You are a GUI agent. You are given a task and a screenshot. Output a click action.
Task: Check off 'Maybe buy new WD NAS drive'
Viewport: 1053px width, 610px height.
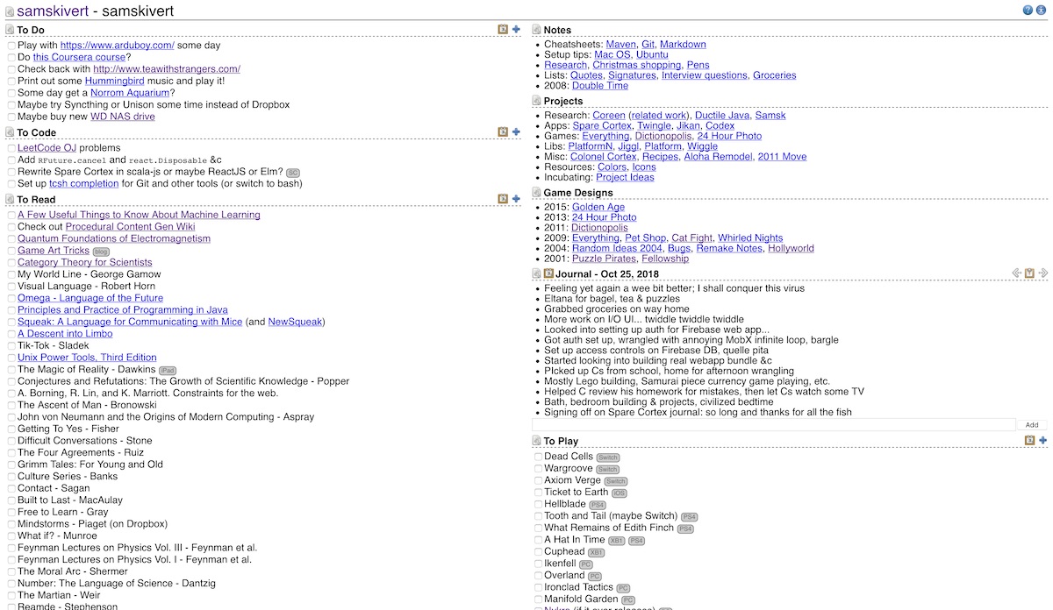[x=11, y=117]
